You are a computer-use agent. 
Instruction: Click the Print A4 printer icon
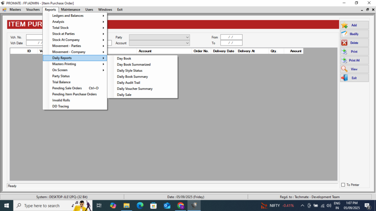click(344, 60)
